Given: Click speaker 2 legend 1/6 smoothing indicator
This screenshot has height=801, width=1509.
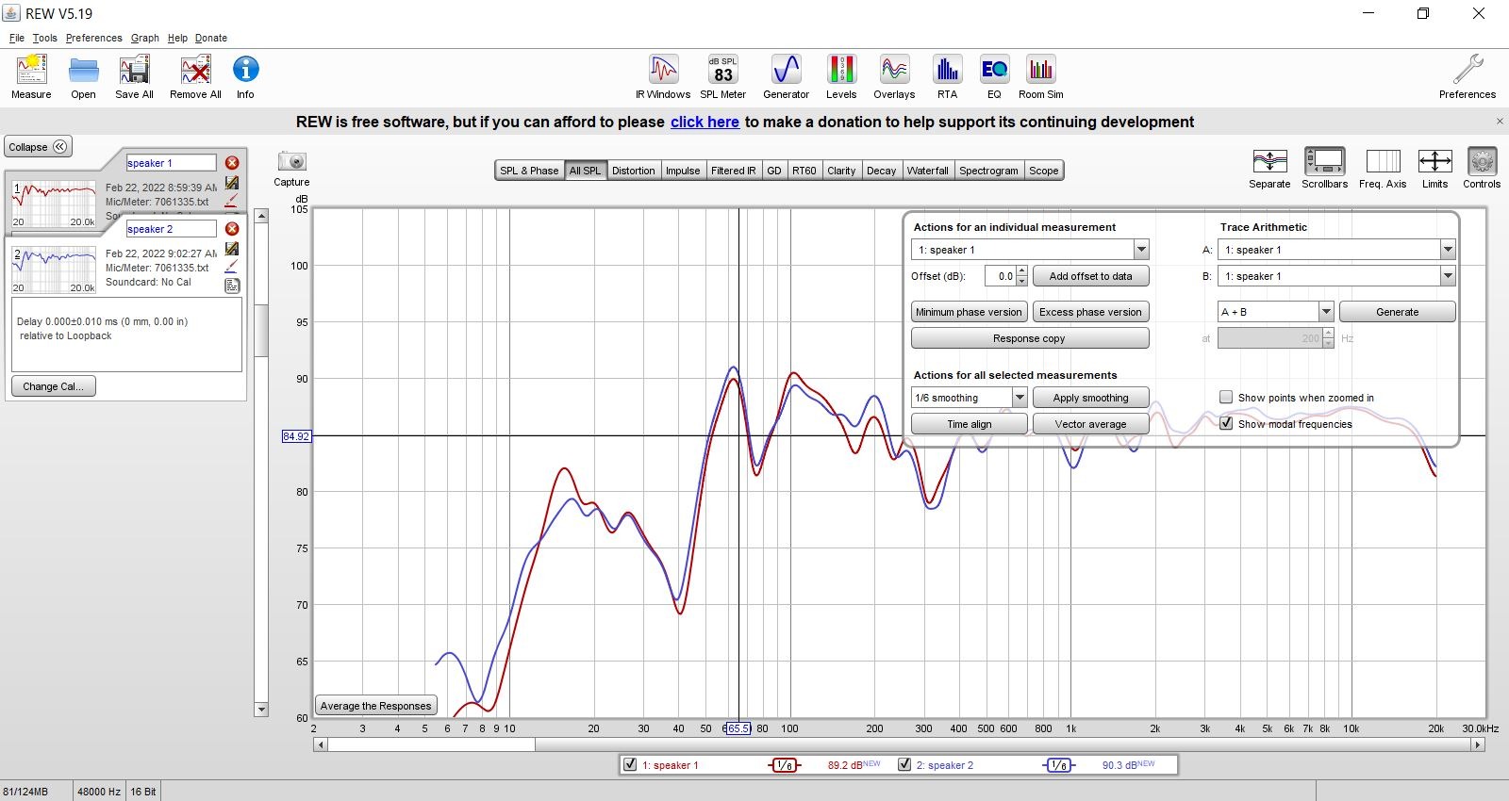Looking at the screenshot, I should (x=1058, y=765).
